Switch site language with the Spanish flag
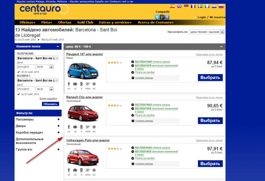 [x=172, y=6]
